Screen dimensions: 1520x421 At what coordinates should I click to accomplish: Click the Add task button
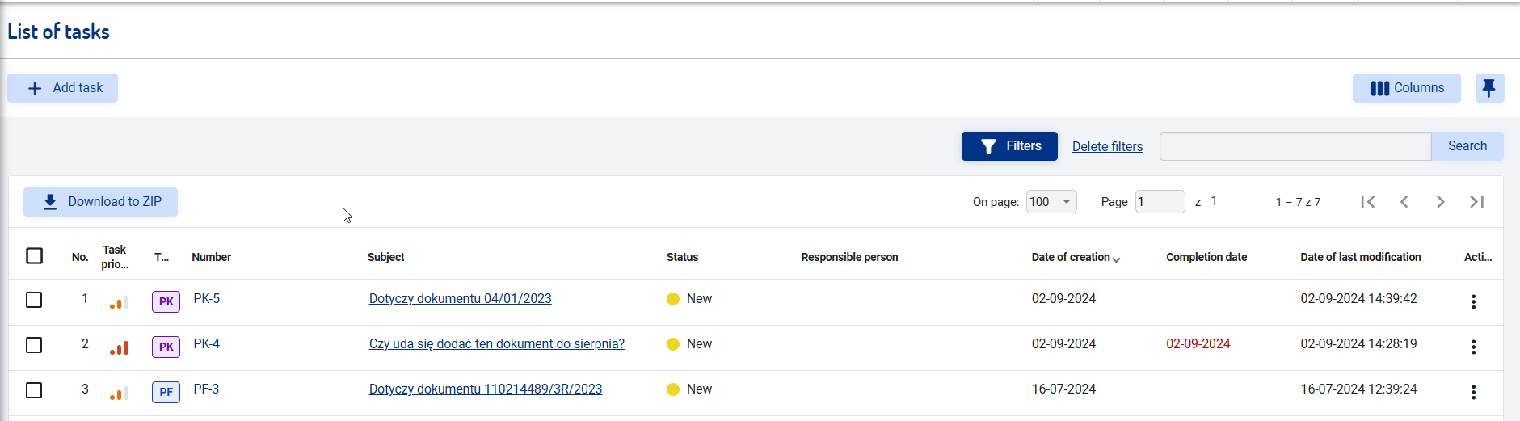(63, 88)
